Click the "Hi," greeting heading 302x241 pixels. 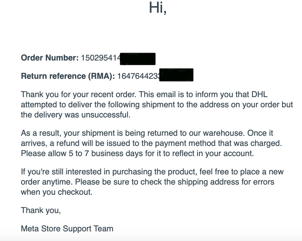tap(158, 8)
